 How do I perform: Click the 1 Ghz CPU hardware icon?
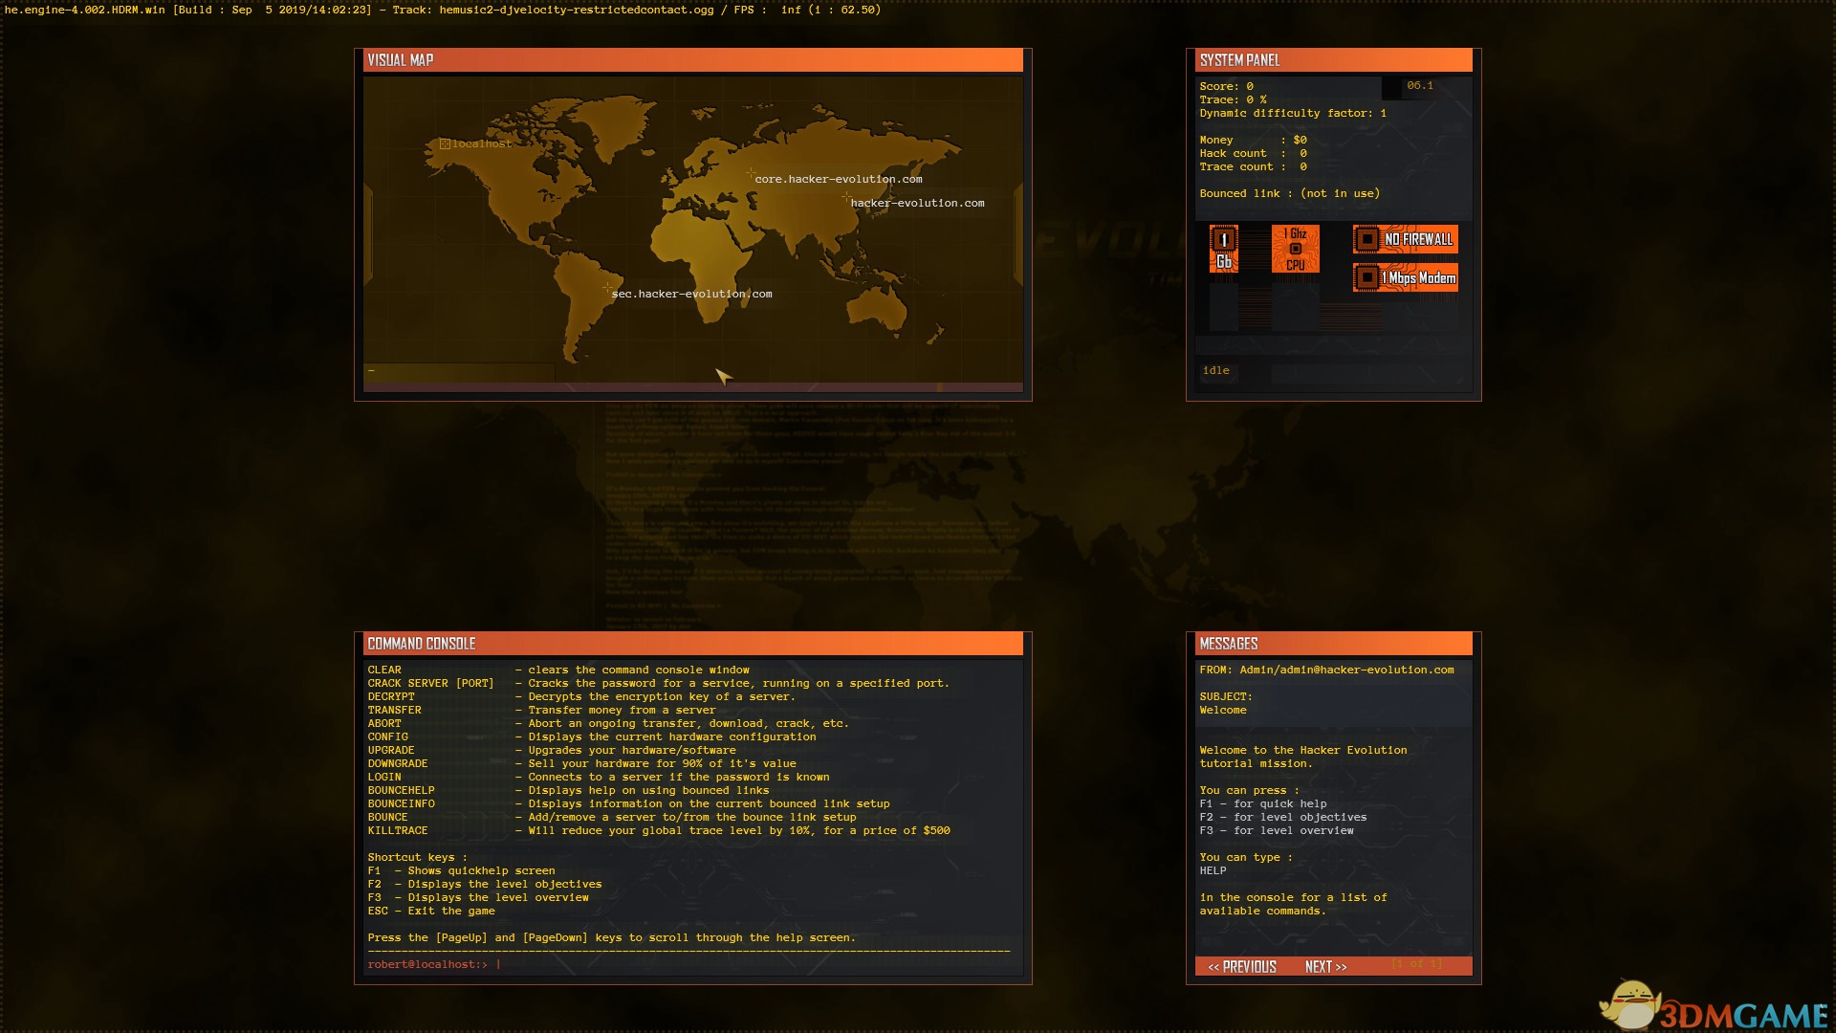[x=1296, y=249]
